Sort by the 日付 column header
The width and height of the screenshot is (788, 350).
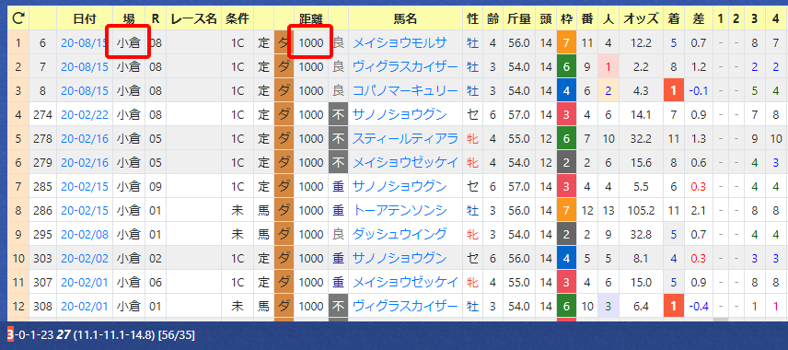(85, 19)
